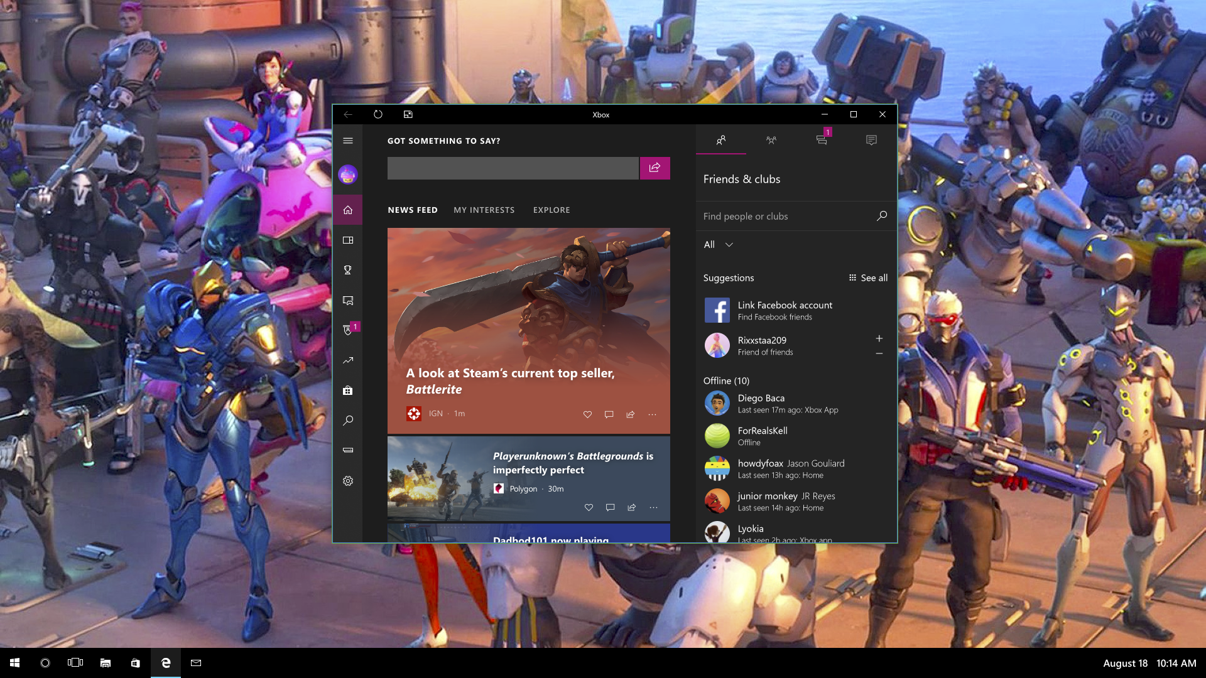Click Link Facebook account suggestion

796,310
